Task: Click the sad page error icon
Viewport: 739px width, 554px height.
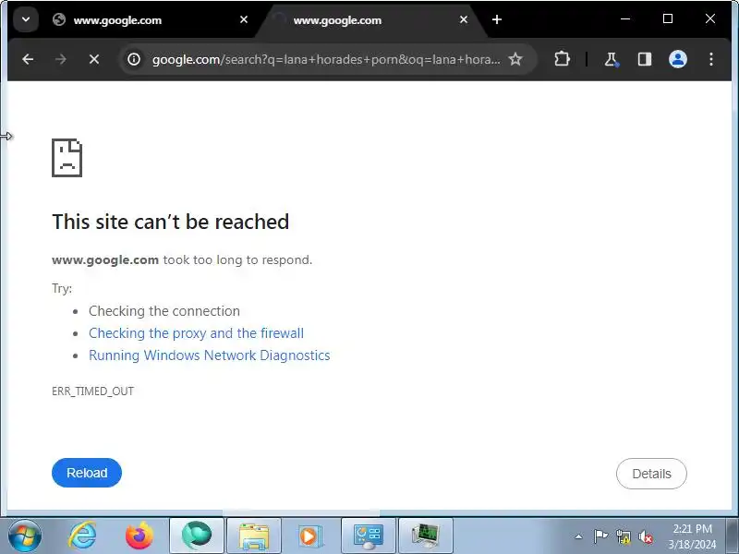Action: tap(67, 158)
